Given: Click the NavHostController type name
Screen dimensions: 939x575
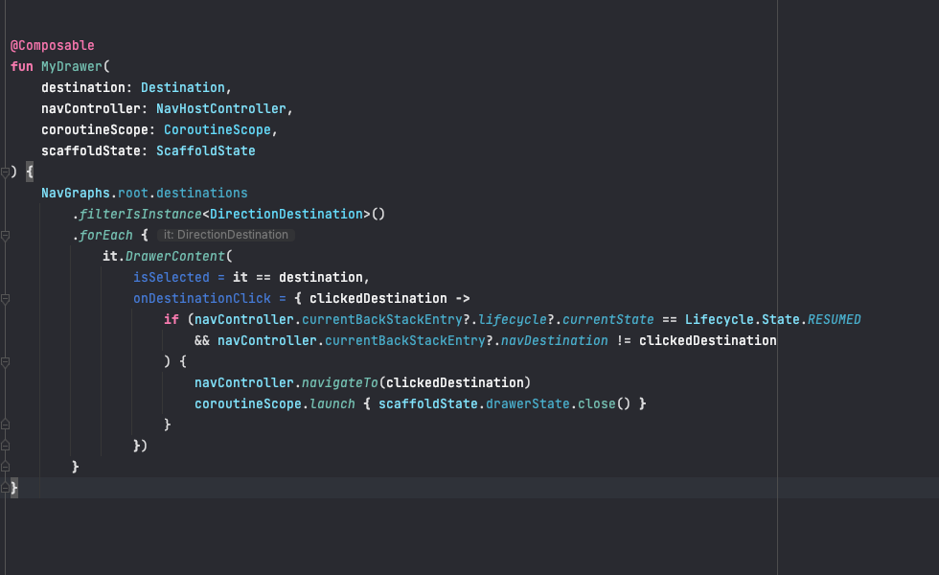Looking at the screenshot, I should [221, 108].
